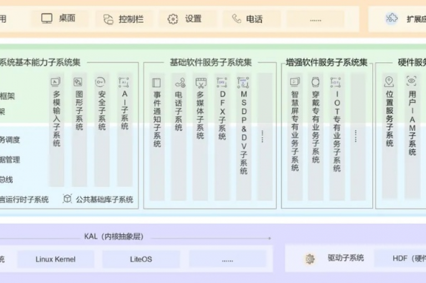Click the dotted box right of LiteOS
This screenshot has width=426, height=283.
[227, 259]
